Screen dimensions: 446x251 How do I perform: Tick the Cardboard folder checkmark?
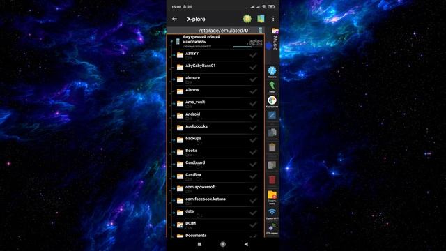[x=253, y=165]
